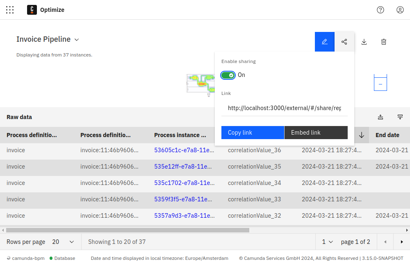Disable the sharing toggle
Screen dimensions: 410x266
click(228, 75)
